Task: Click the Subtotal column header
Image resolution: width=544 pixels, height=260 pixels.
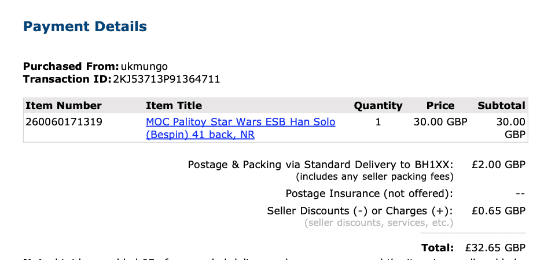Action: click(x=501, y=106)
